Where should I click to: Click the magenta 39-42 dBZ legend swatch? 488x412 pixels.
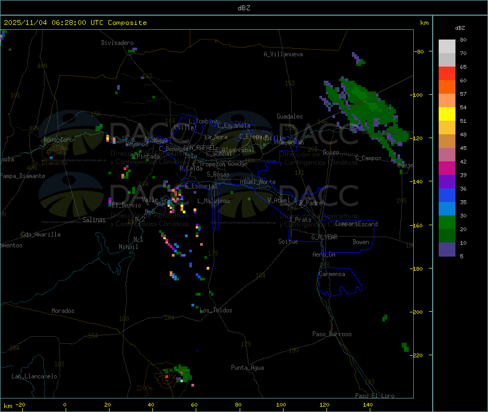tap(447, 168)
